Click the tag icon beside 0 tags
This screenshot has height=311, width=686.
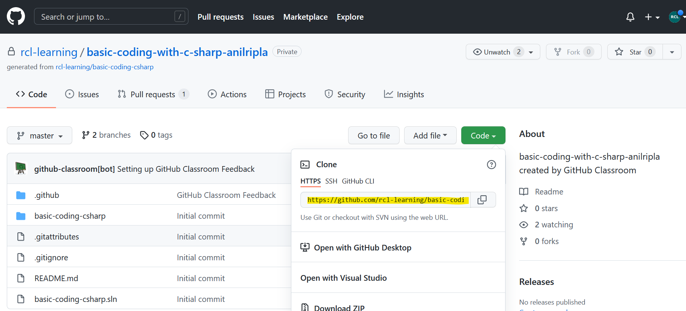pos(144,135)
